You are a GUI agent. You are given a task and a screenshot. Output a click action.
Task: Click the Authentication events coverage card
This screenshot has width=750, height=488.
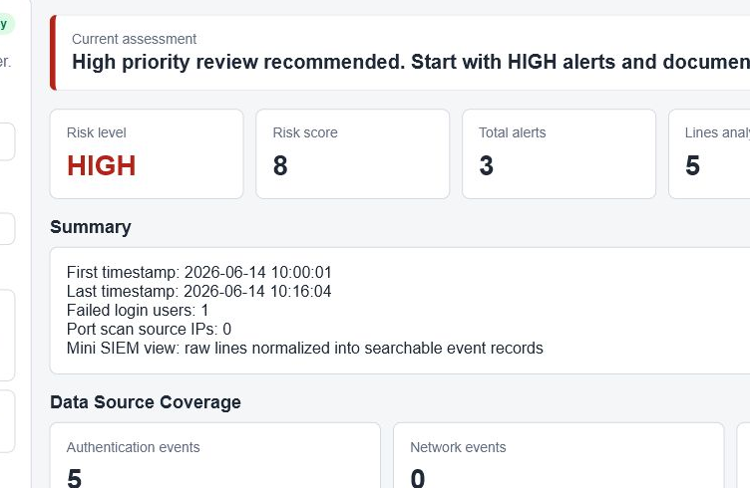point(215,455)
